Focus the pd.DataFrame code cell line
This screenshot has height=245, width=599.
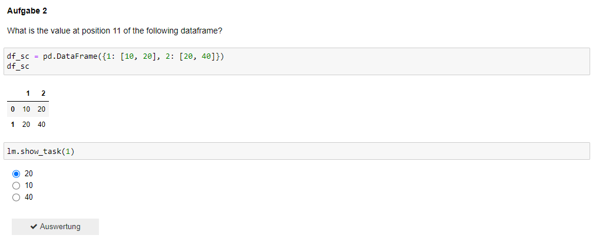click(115, 56)
